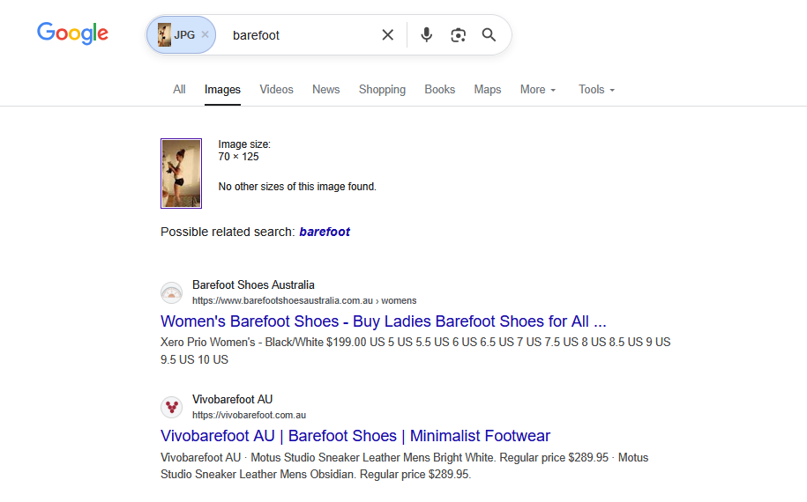Open the uploaded image thumbnail

[181, 173]
